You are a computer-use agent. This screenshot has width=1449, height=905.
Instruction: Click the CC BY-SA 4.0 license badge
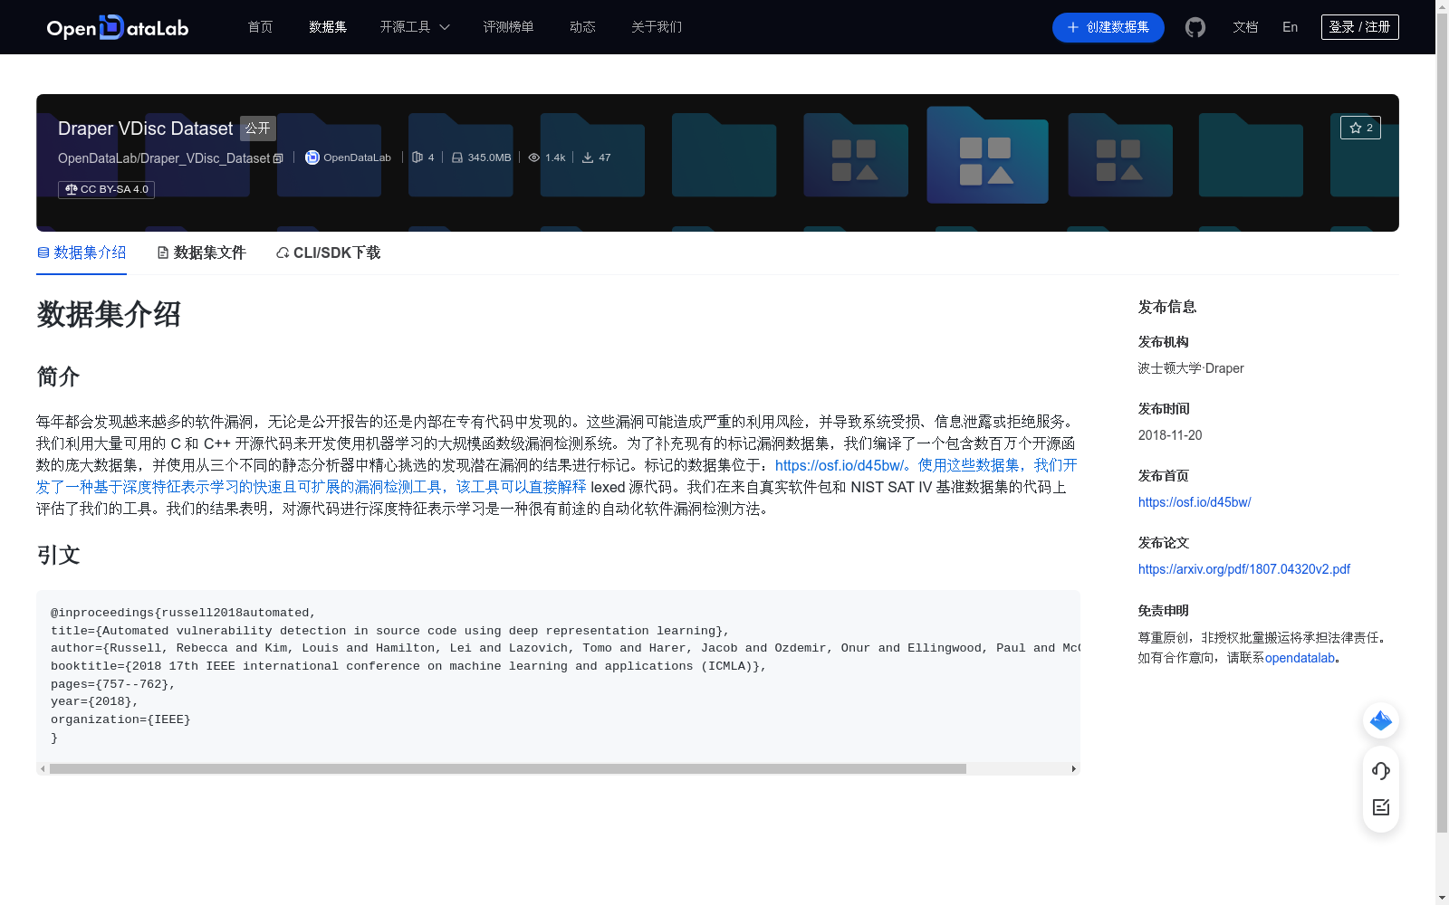(106, 189)
